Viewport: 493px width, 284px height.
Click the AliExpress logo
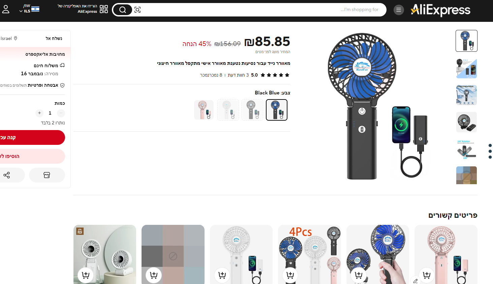(440, 10)
